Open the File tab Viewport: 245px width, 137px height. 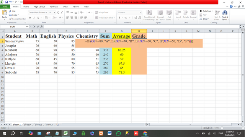[5, 7]
